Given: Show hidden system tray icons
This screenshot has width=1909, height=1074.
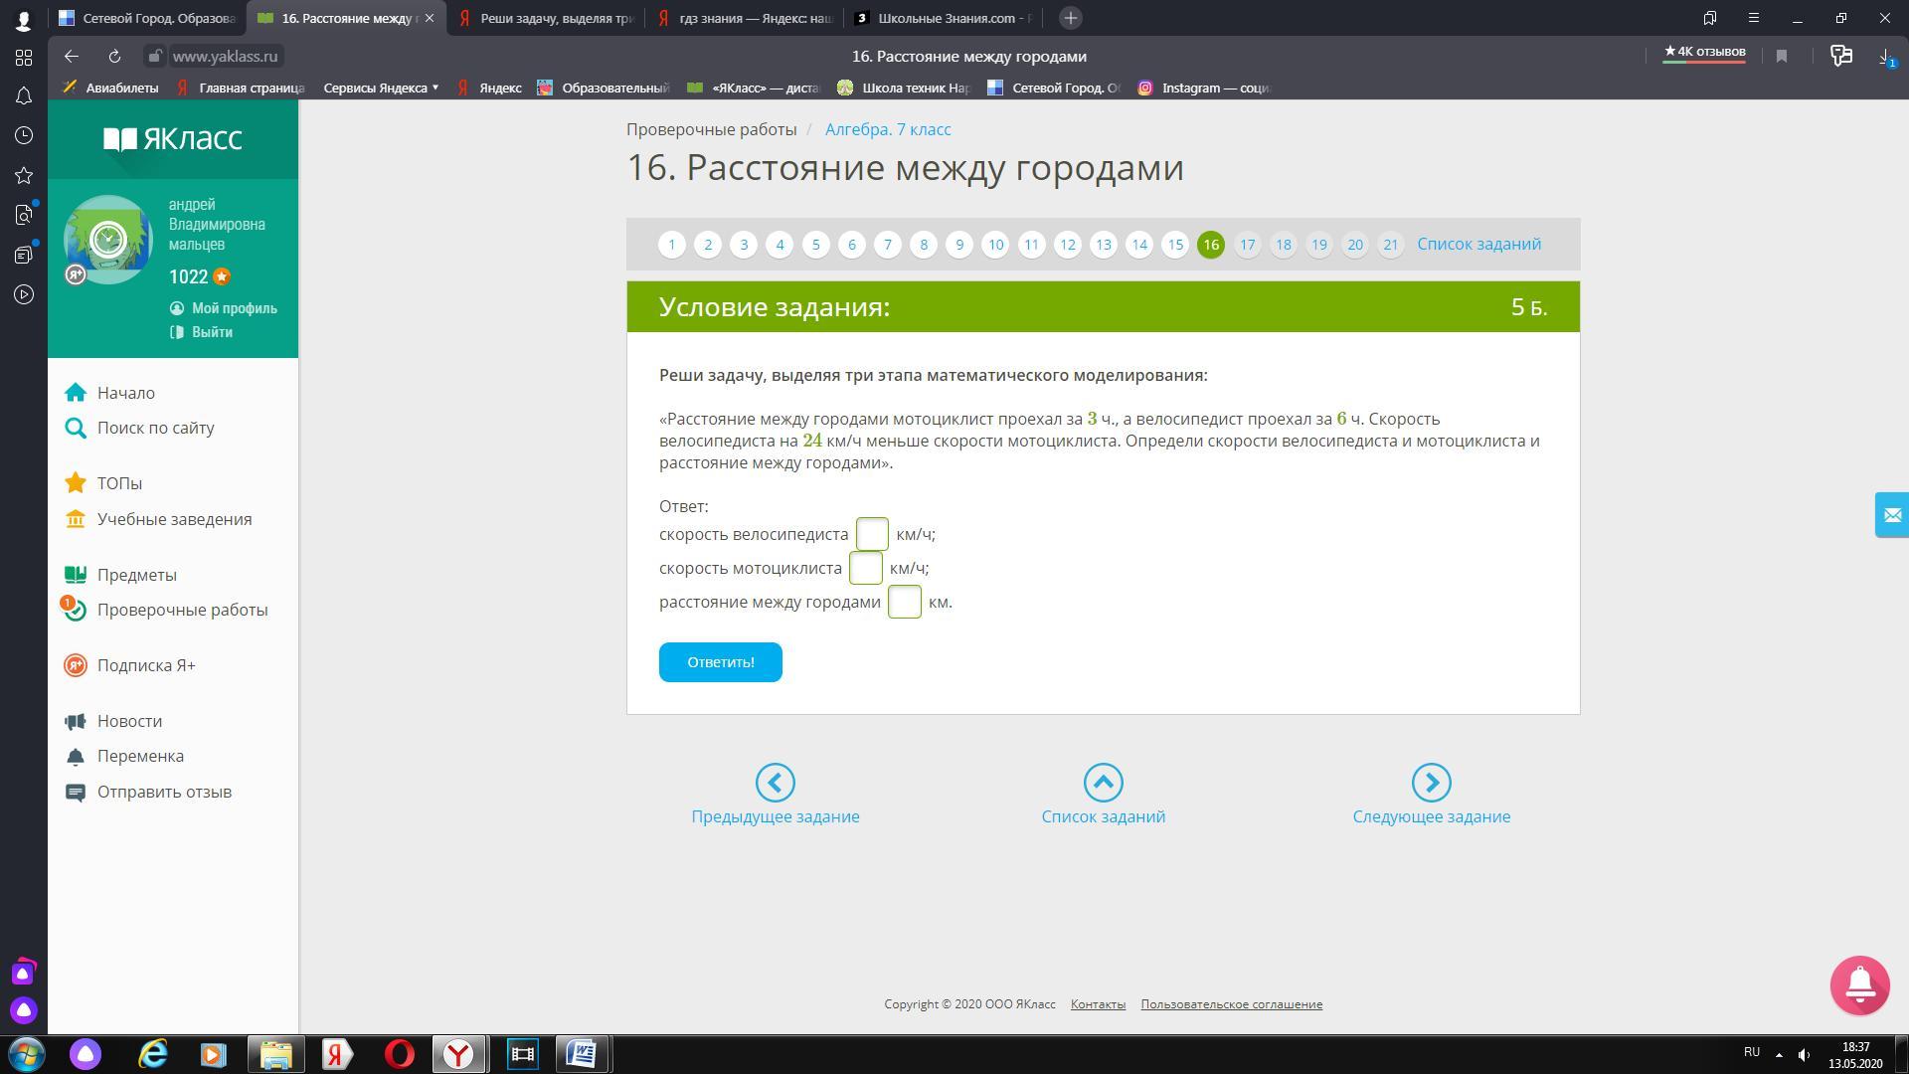Looking at the screenshot, I should click(1779, 1054).
